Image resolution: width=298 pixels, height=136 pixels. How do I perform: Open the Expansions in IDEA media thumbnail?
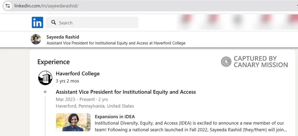click(x=73, y=122)
